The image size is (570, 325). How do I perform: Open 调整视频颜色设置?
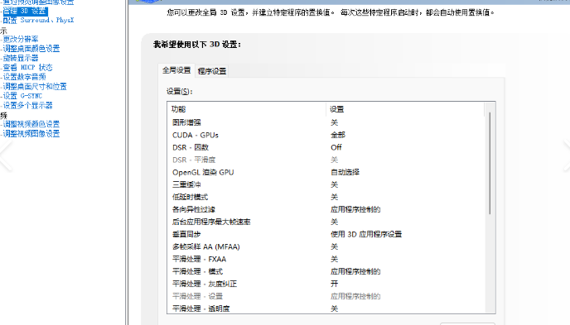pos(31,124)
